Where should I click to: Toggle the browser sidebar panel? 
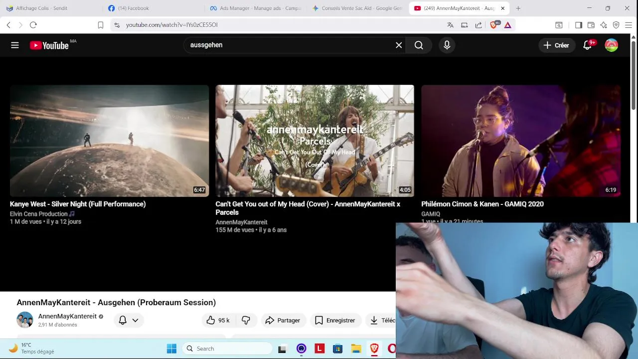pyautogui.click(x=579, y=25)
